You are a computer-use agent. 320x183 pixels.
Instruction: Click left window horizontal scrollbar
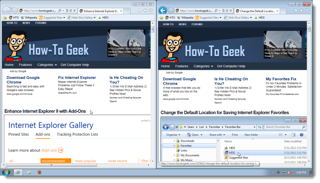click(51, 165)
